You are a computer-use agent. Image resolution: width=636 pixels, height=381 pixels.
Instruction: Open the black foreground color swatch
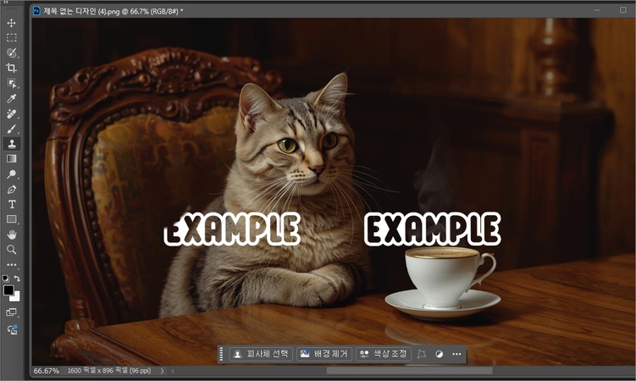(8, 290)
